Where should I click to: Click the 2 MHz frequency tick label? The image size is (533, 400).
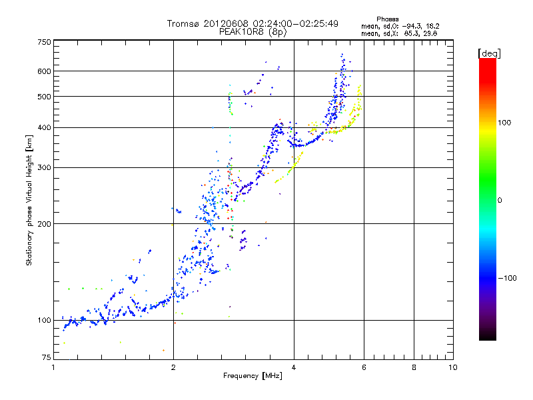173,367
